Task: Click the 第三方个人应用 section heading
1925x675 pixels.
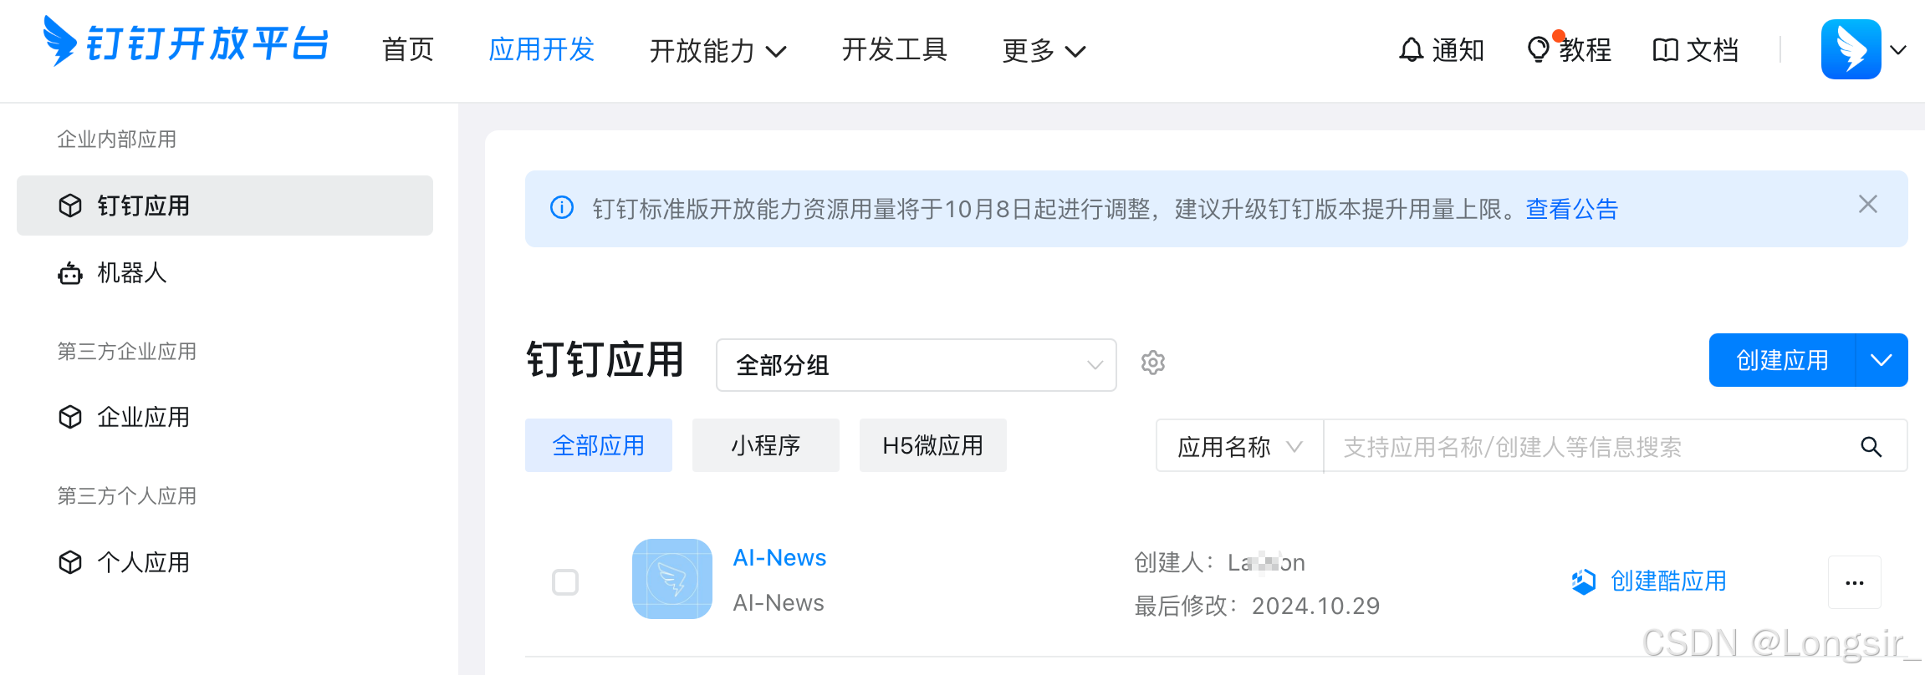Action: tap(127, 496)
